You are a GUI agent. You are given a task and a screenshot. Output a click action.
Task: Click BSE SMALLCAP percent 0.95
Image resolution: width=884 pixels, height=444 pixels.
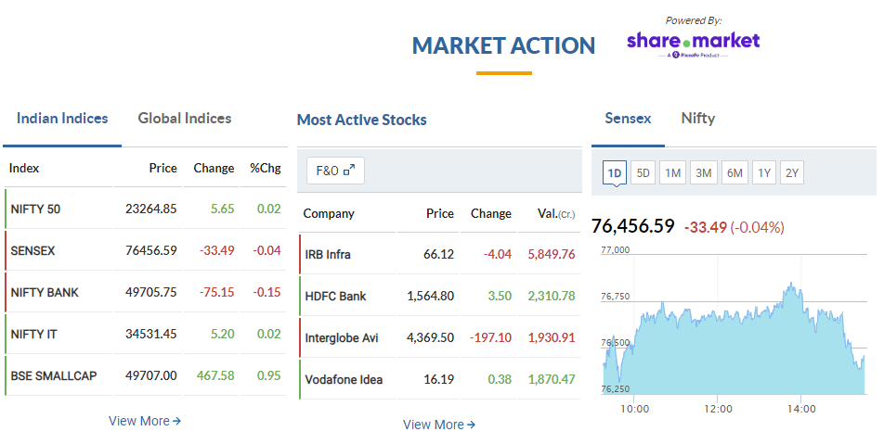coord(269,375)
